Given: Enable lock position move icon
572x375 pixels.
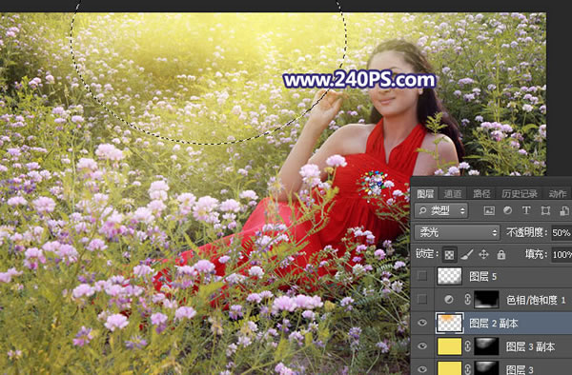Looking at the screenshot, I should click(x=483, y=254).
